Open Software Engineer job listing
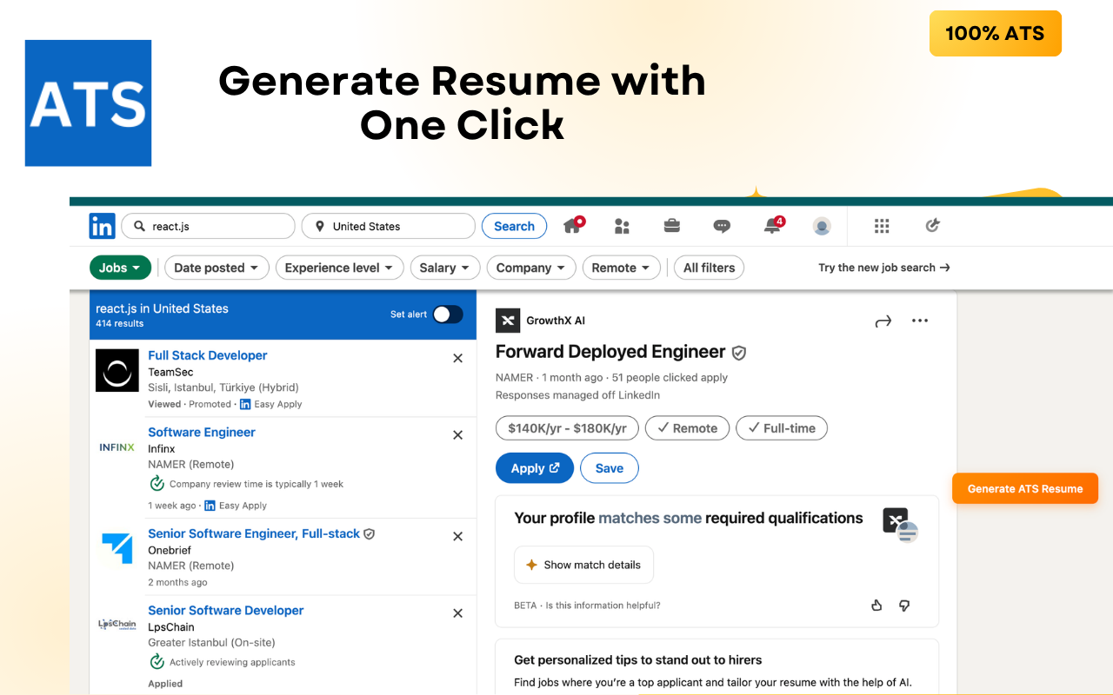This screenshot has width=1113, height=695. tap(202, 432)
